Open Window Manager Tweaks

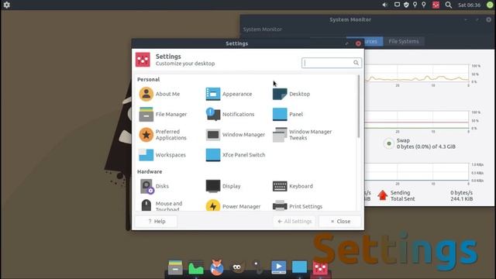coord(302,135)
